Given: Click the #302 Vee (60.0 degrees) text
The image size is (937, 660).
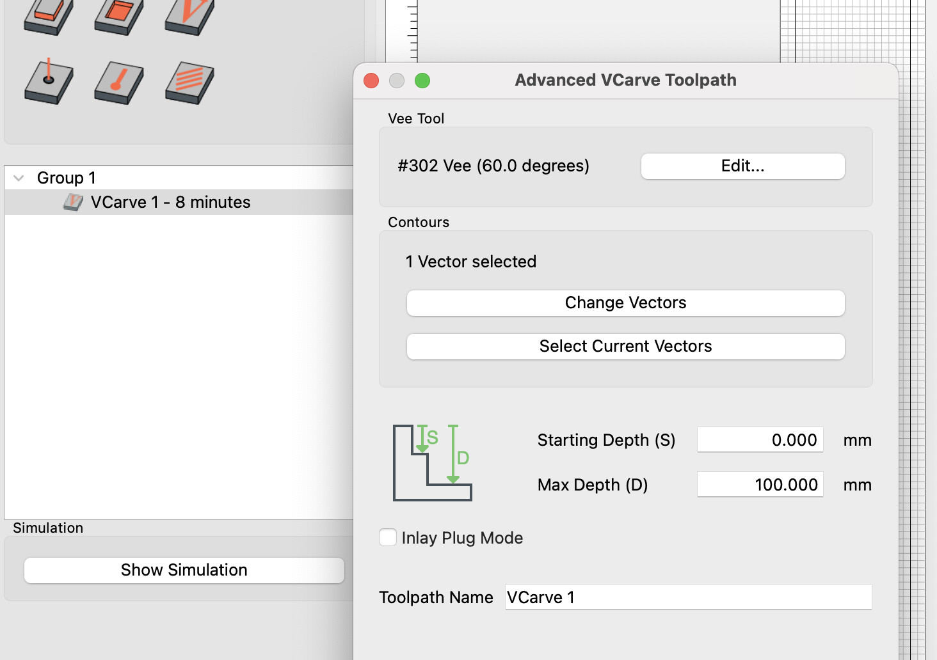Looking at the screenshot, I should 493,166.
